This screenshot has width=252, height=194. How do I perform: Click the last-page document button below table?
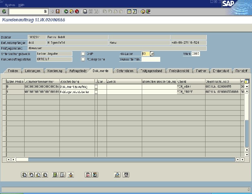45,175
